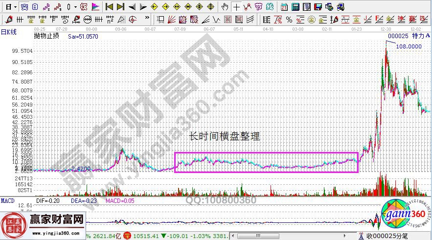Open the 日 period dropdown
The width and height of the screenshot is (432, 240).
(x=9, y=7)
